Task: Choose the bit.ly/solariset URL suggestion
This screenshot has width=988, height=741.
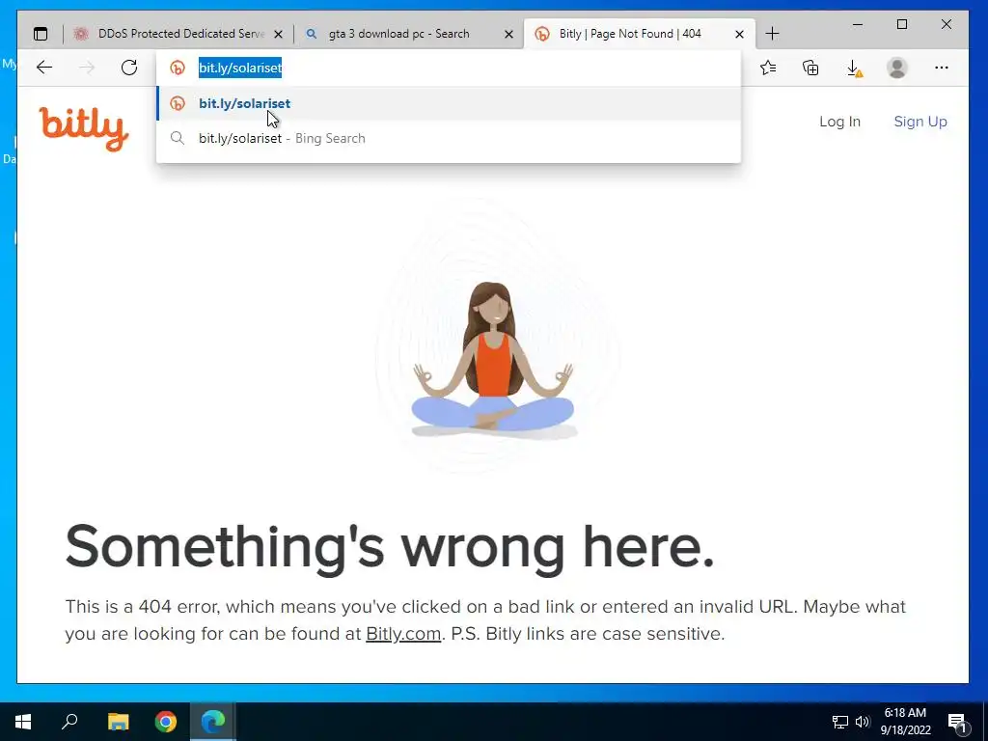Action: tap(449, 103)
